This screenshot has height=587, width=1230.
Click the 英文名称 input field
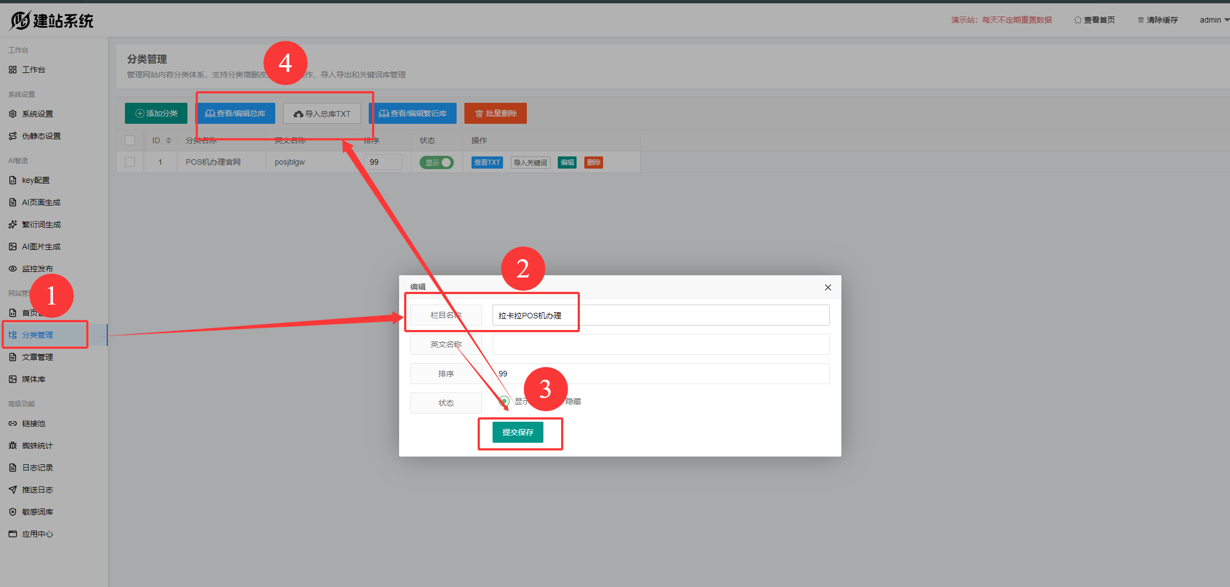pyautogui.click(x=661, y=344)
